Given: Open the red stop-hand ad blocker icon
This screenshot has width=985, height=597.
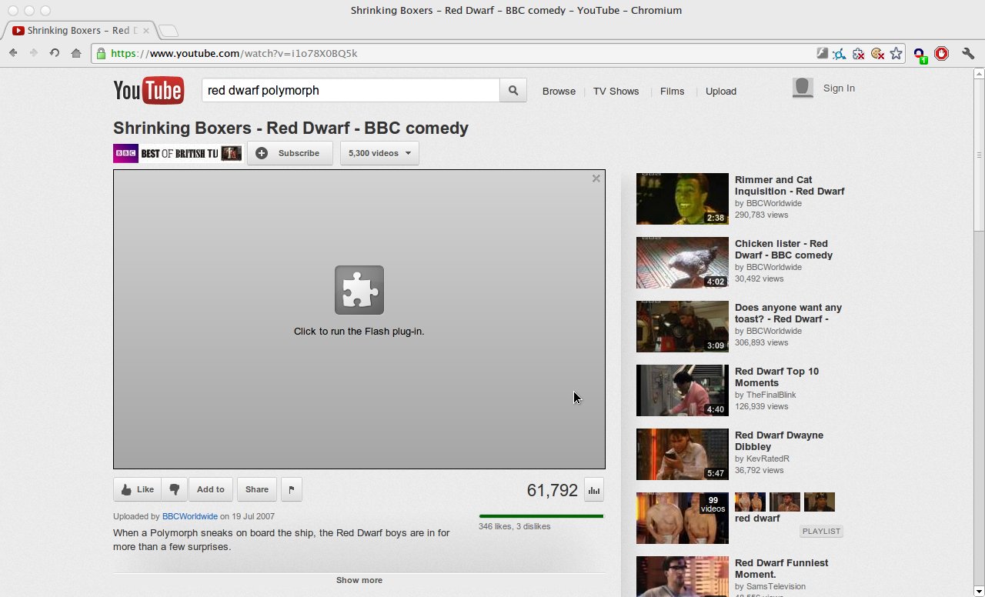Looking at the screenshot, I should coord(942,53).
